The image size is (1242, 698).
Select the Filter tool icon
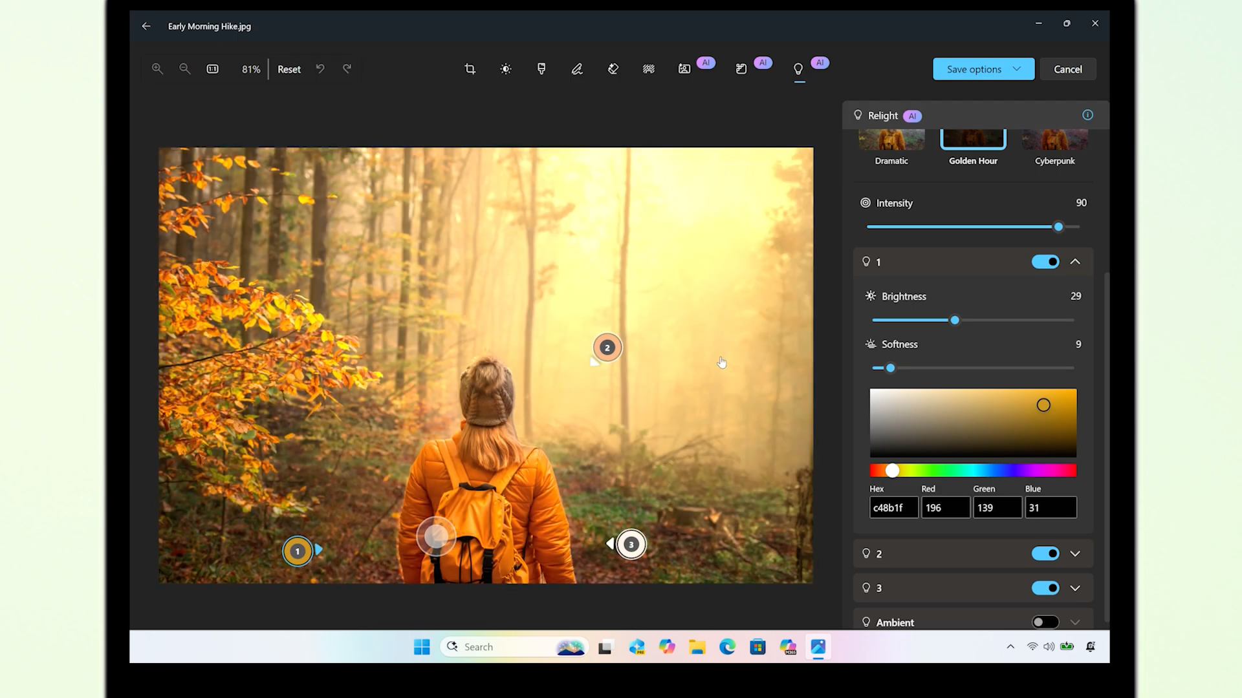pyautogui.click(x=541, y=69)
